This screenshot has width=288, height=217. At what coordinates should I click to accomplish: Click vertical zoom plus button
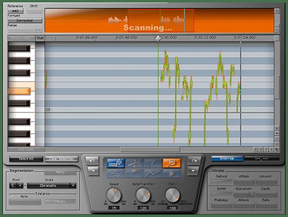[x=277, y=144]
